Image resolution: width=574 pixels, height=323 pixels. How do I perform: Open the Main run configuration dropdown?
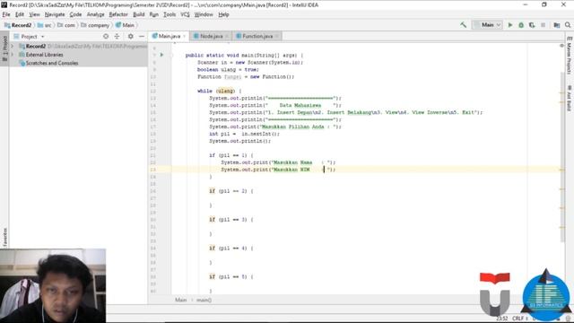(x=487, y=25)
